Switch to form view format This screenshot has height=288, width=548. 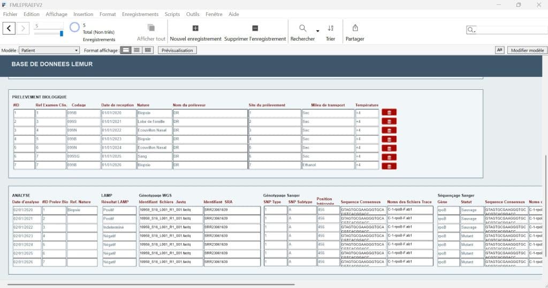coord(126,50)
